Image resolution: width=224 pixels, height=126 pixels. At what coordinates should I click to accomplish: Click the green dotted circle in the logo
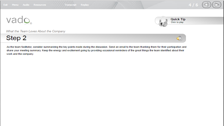[x=27, y=21]
